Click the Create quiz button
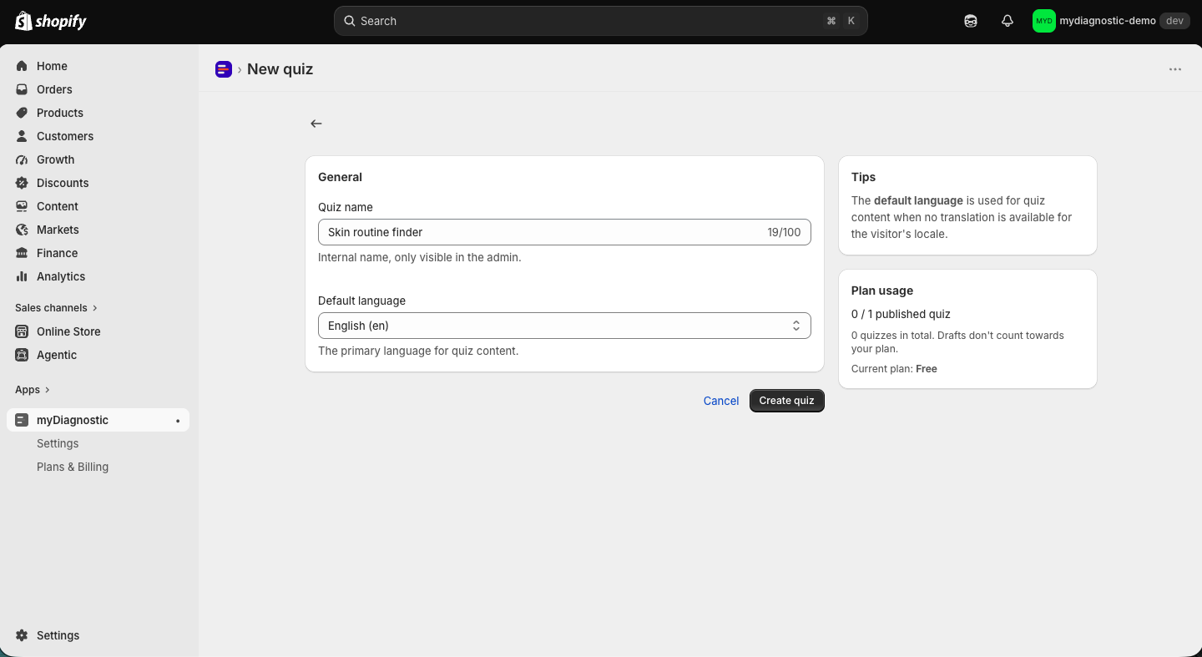The width and height of the screenshot is (1202, 657). (x=786, y=401)
